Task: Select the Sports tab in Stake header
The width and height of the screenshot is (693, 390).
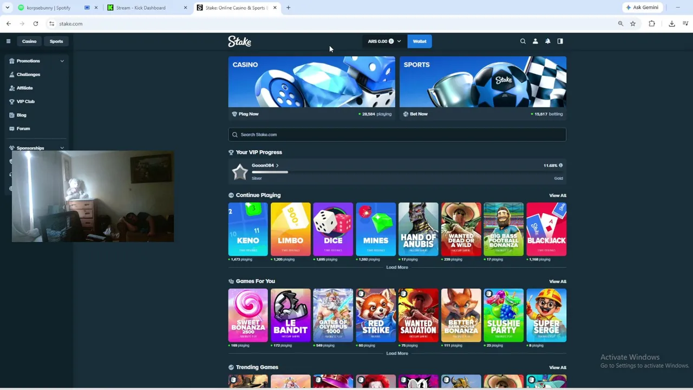Action: pos(56,41)
